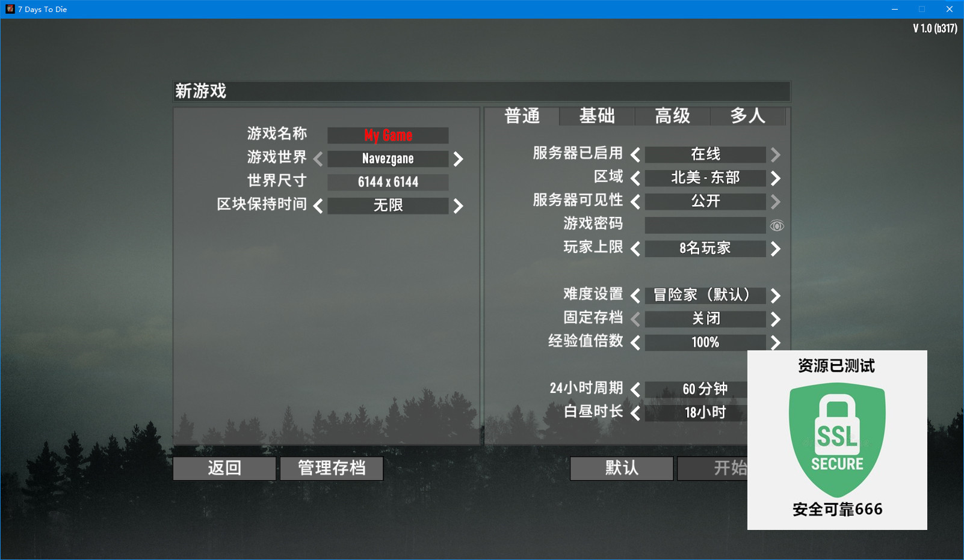Click the 游戏密码 input field

(x=705, y=225)
